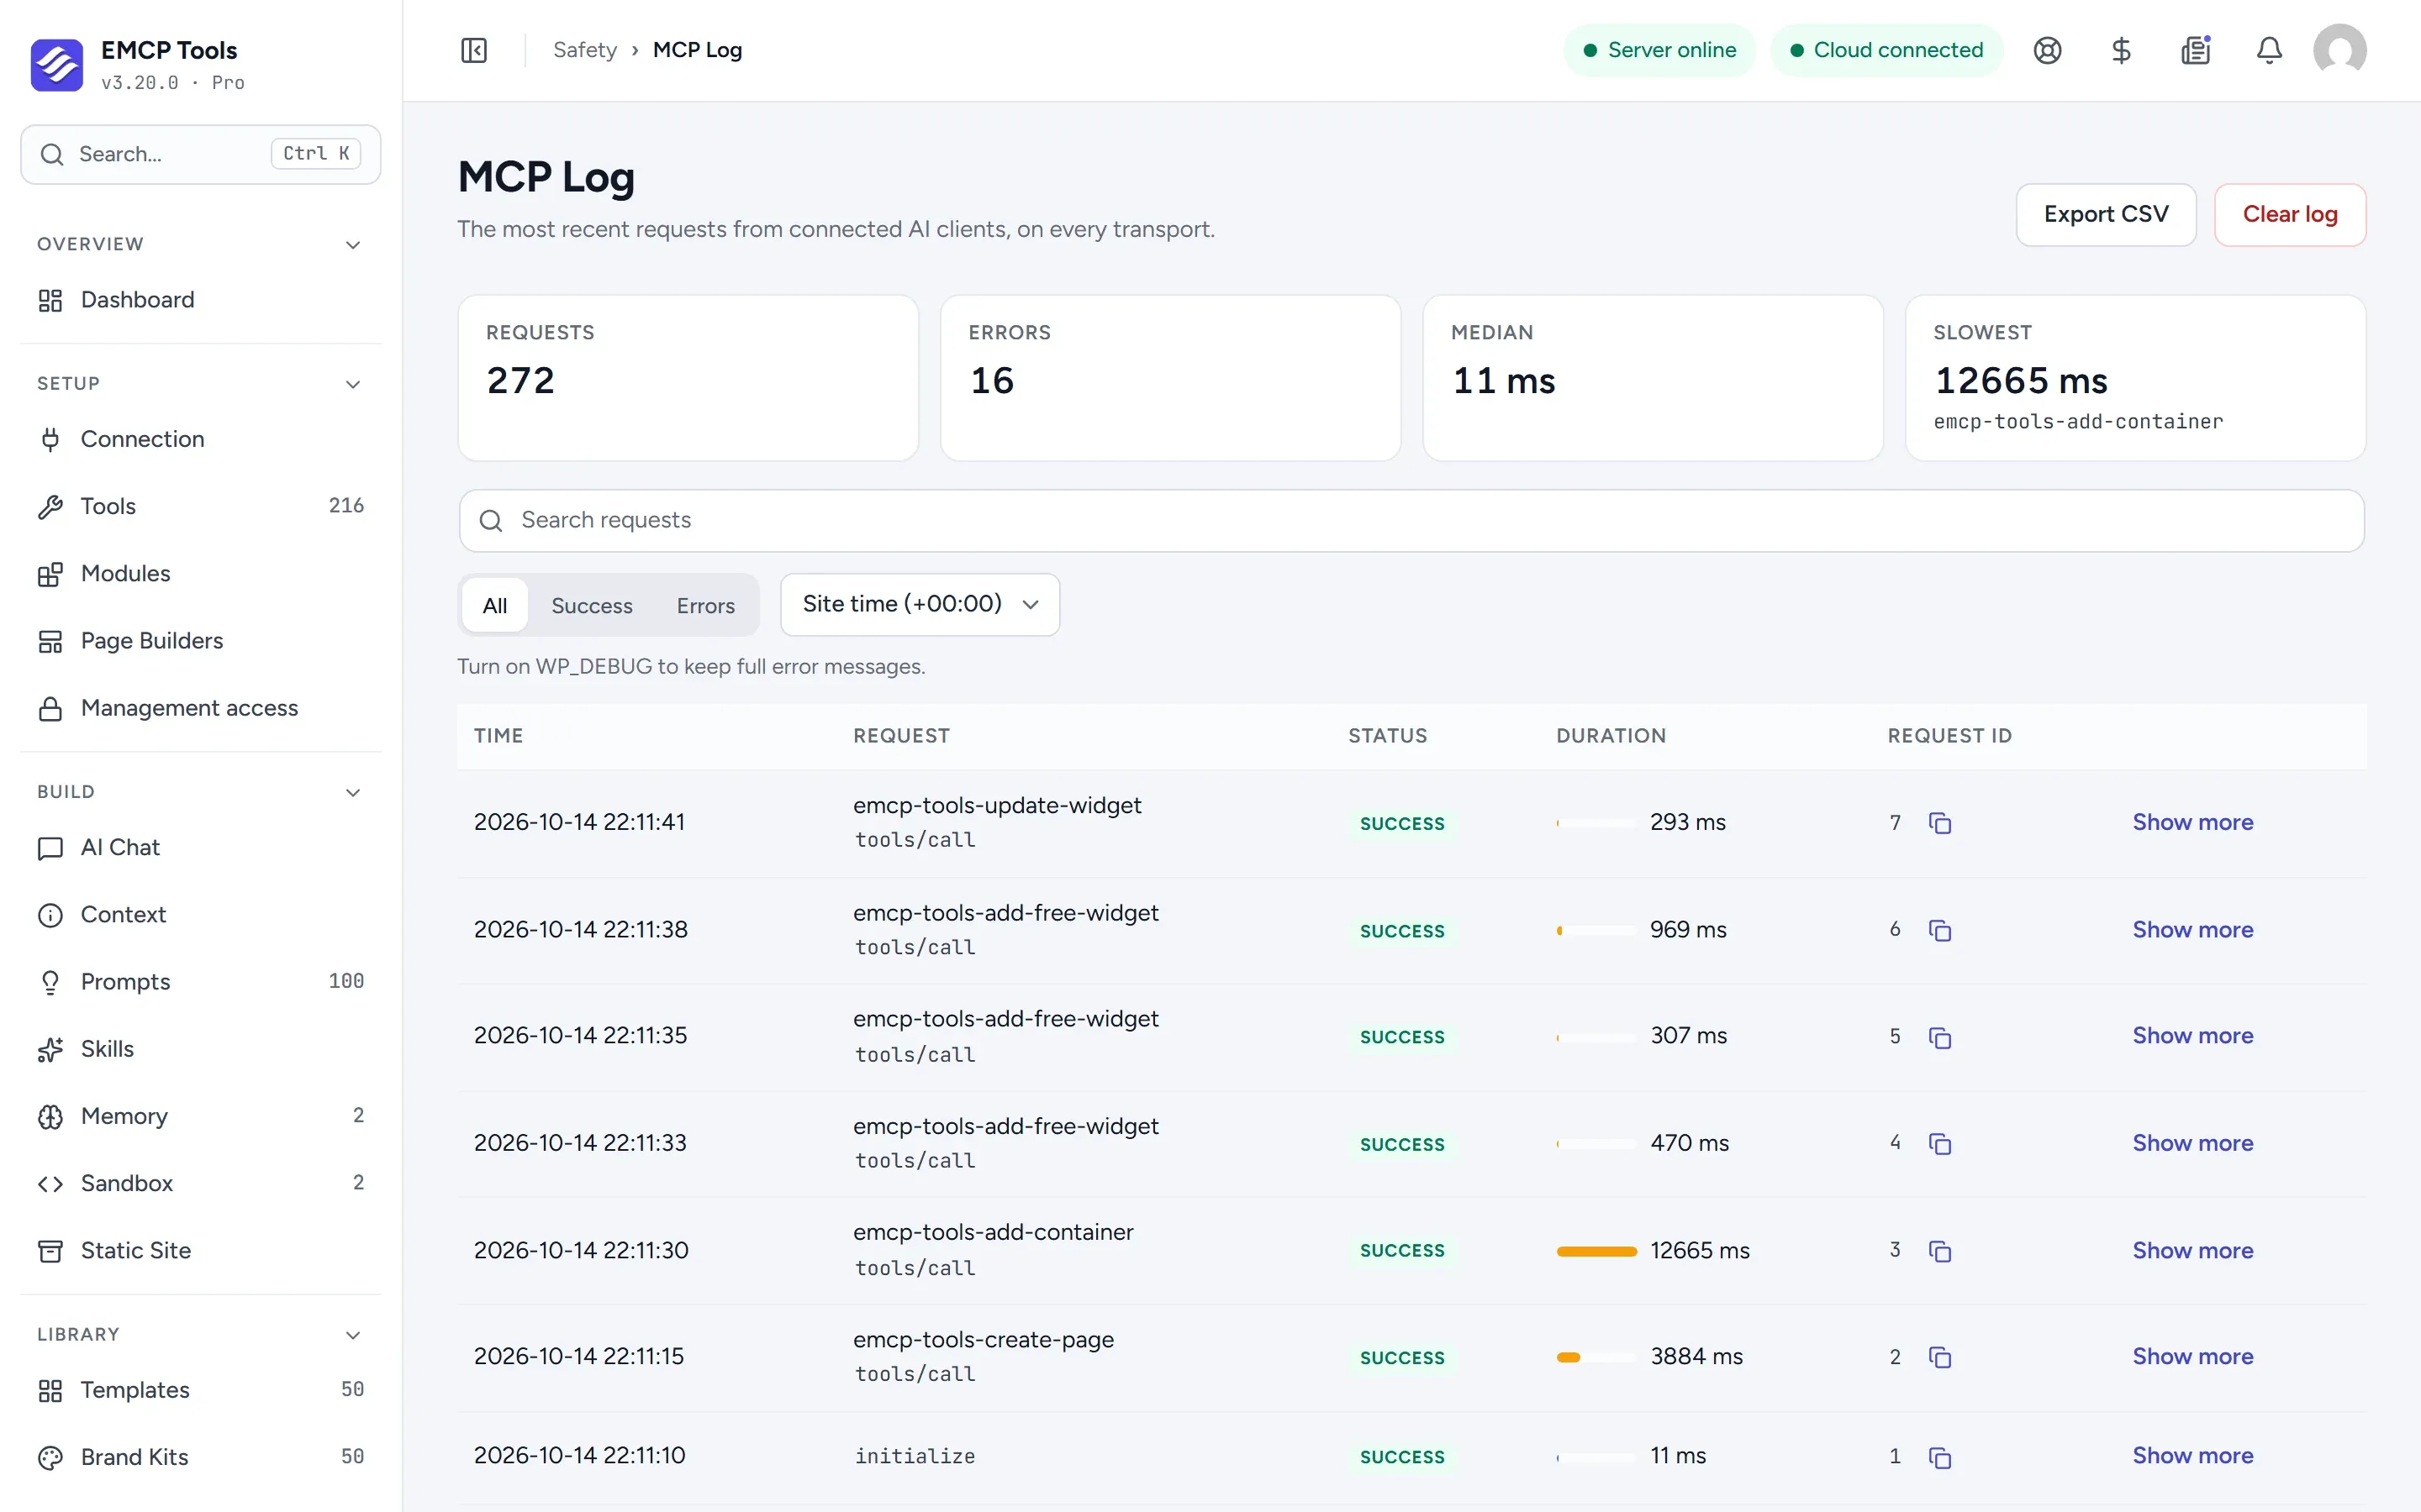Viewport: 2421px width, 1512px height.
Task: Open Memory in the sidebar
Action: pyautogui.click(x=201, y=1116)
